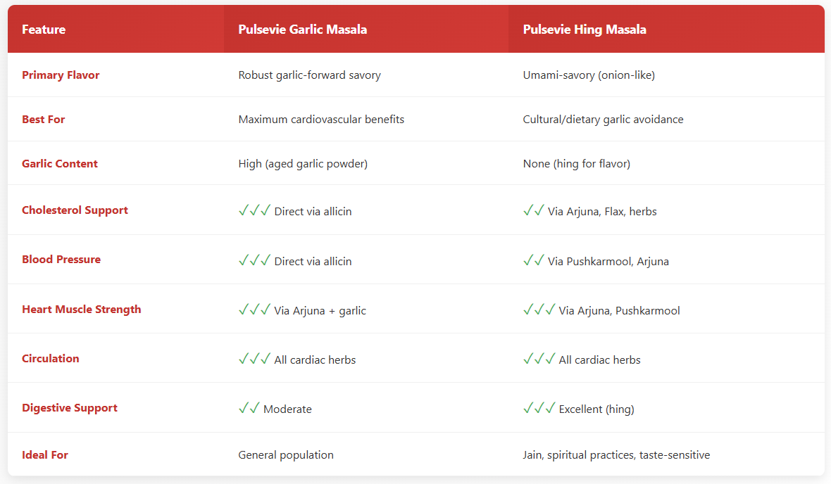Click the Garlic Masala Digestive Support checkmarks
Screen dimensions: 831x484
[249, 408]
